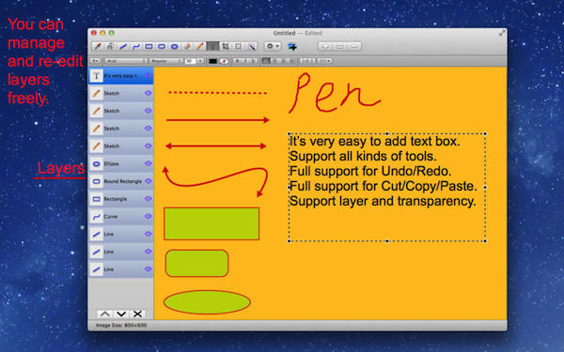This screenshot has height=352, width=564.
Task: Select the Round Rectangle shape tool
Action: point(162,46)
